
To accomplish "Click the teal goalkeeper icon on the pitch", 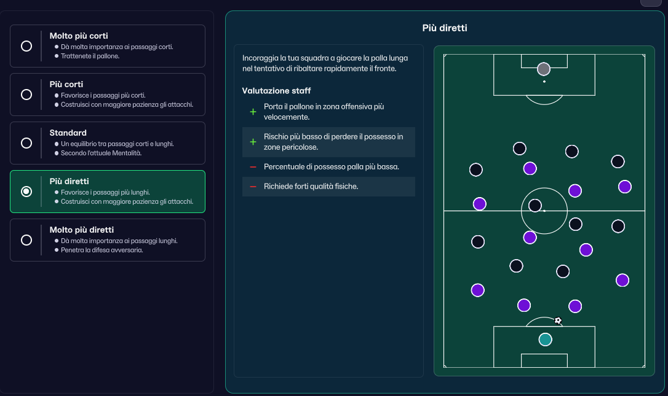I will (x=546, y=340).
